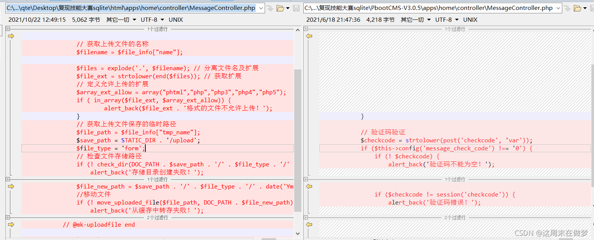594x240 pixels.
Task: Expand top filtered line in right pane
Action: (306, 29)
